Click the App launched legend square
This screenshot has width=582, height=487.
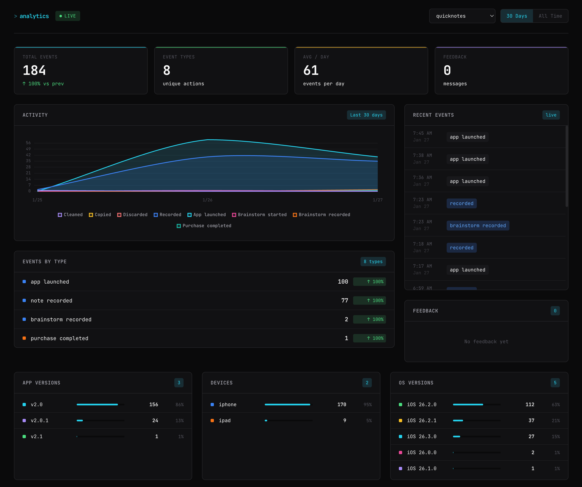[189, 215]
